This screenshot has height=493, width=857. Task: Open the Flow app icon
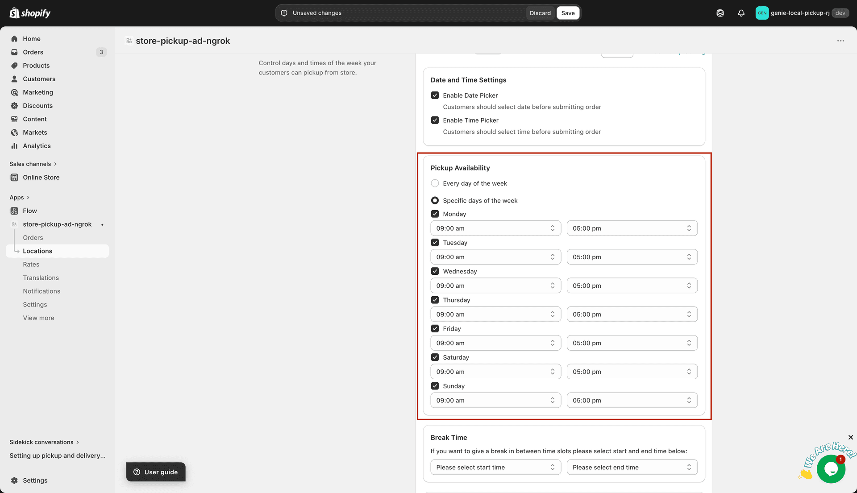14,211
